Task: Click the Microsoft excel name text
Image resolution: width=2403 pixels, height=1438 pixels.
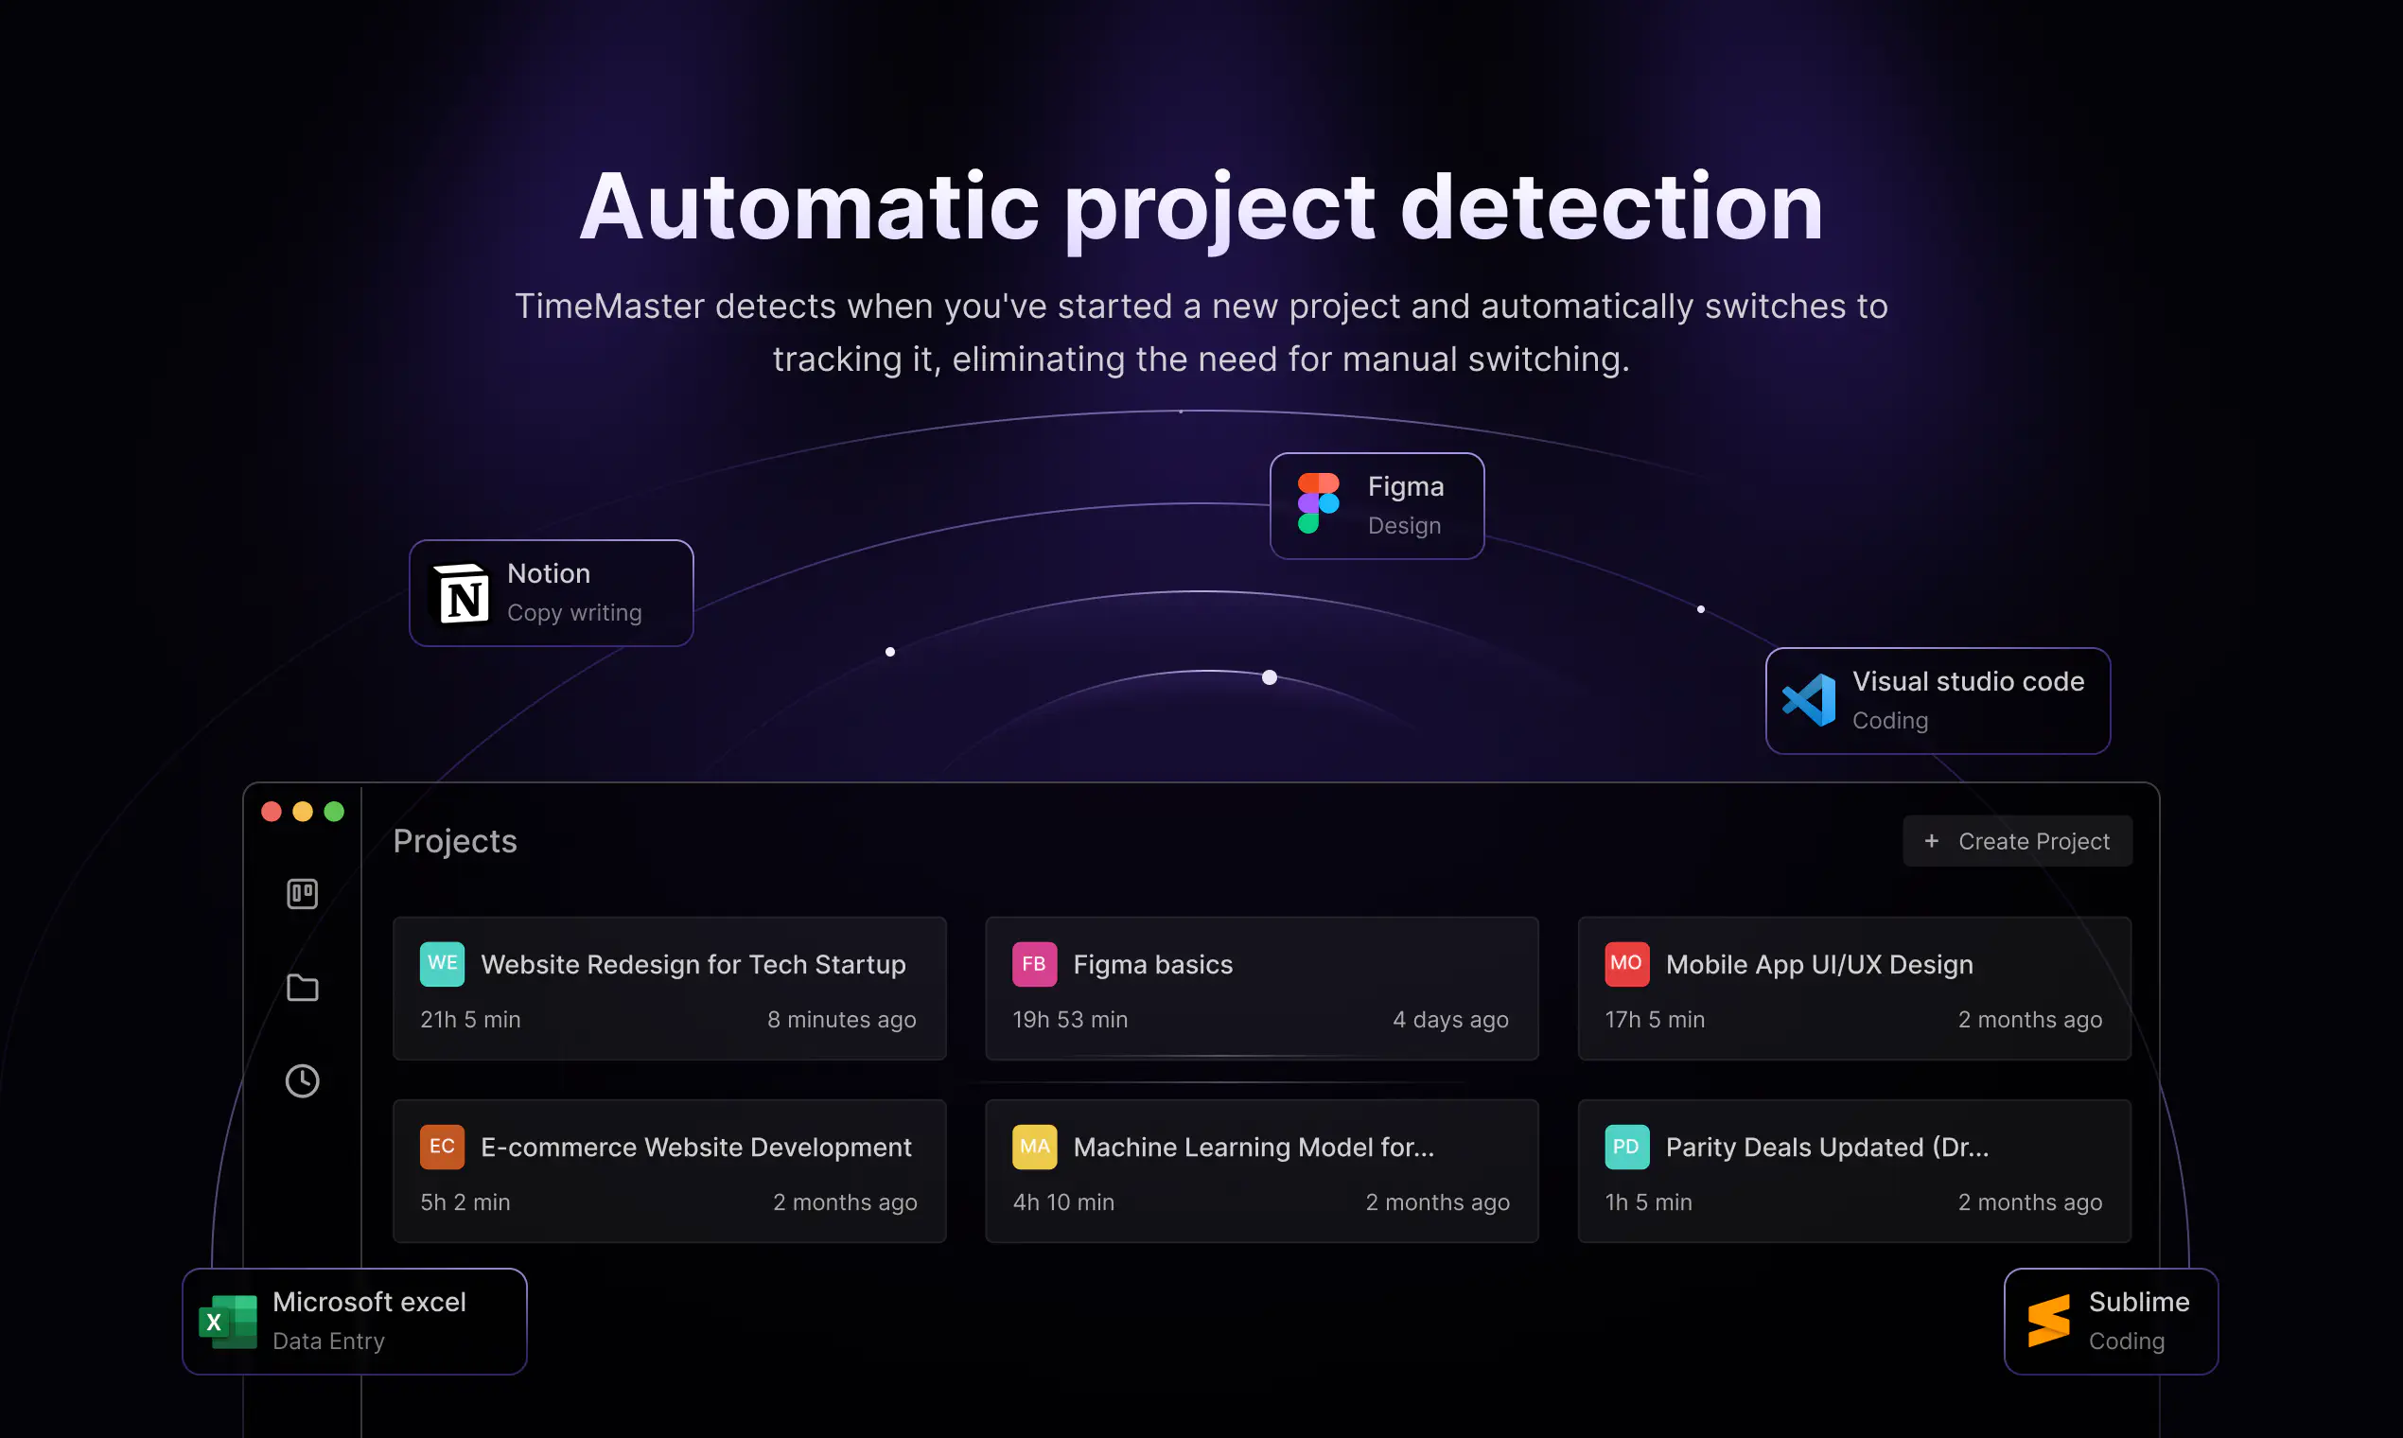Action: click(x=369, y=1302)
